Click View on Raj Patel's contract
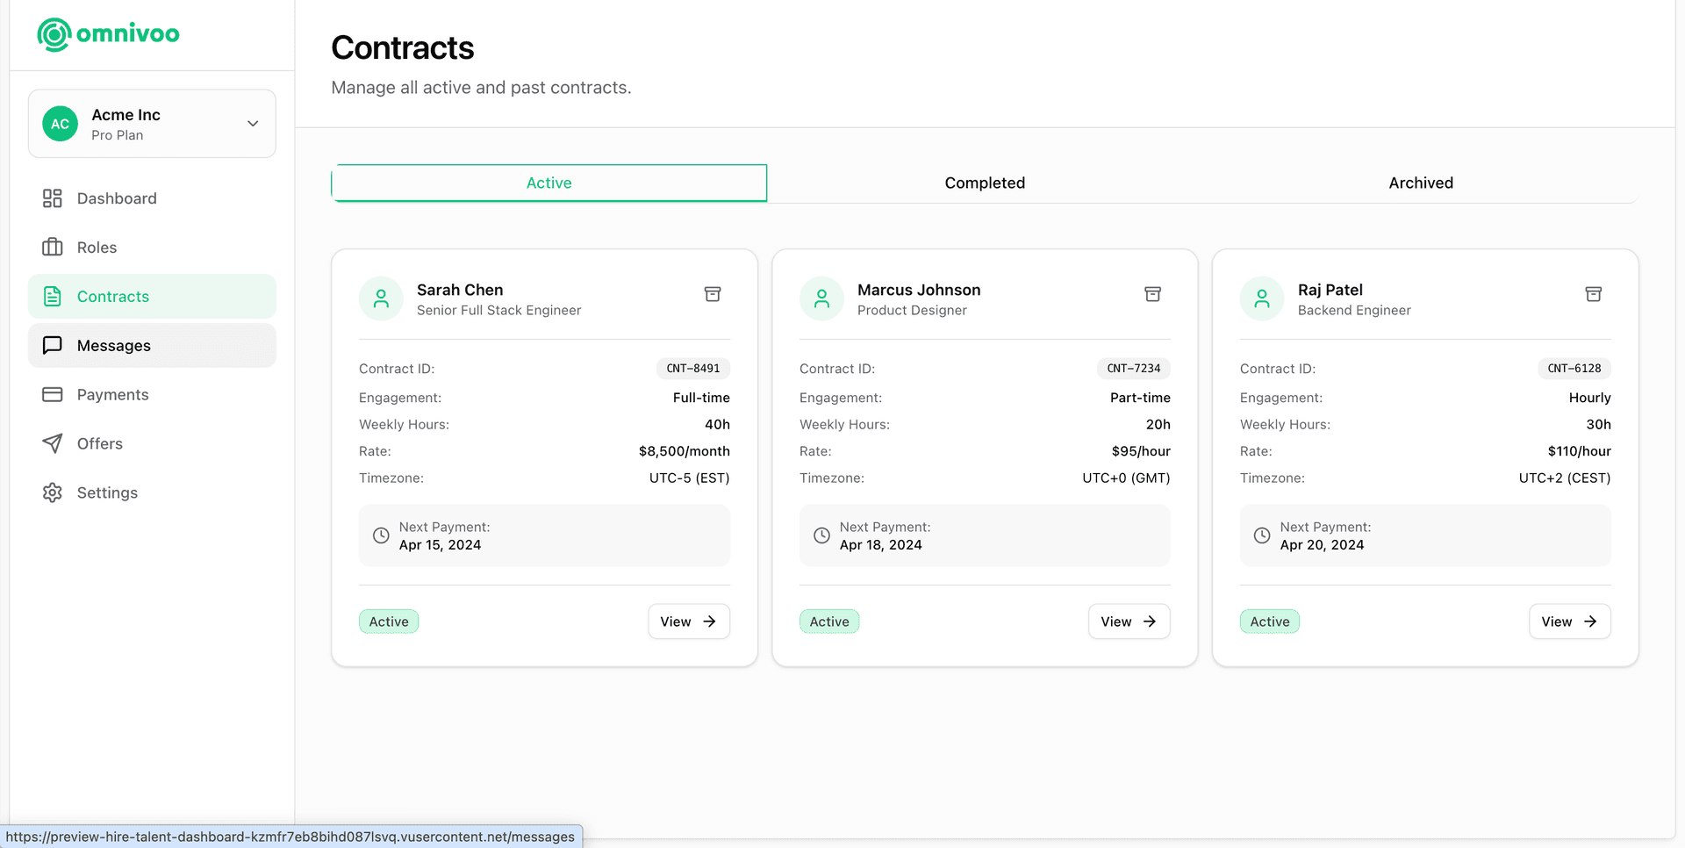This screenshot has width=1685, height=848. pyautogui.click(x=1568, y=621)
